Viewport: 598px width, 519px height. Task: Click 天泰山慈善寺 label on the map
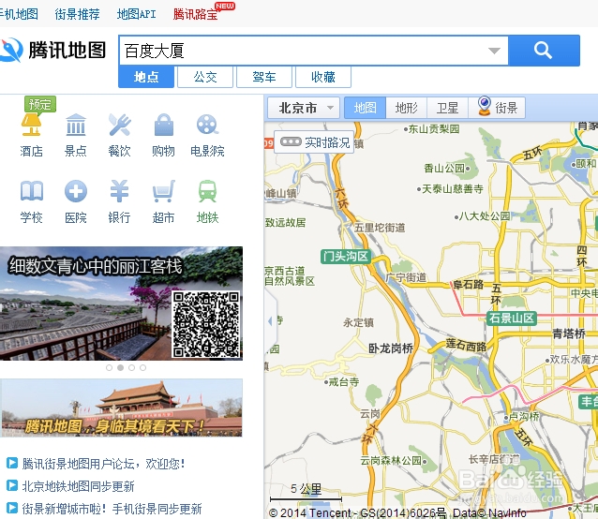pyautogui.click(x=453, y=188)
